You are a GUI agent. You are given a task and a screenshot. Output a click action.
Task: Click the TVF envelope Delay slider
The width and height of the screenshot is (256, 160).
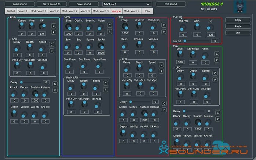[140, 102]
